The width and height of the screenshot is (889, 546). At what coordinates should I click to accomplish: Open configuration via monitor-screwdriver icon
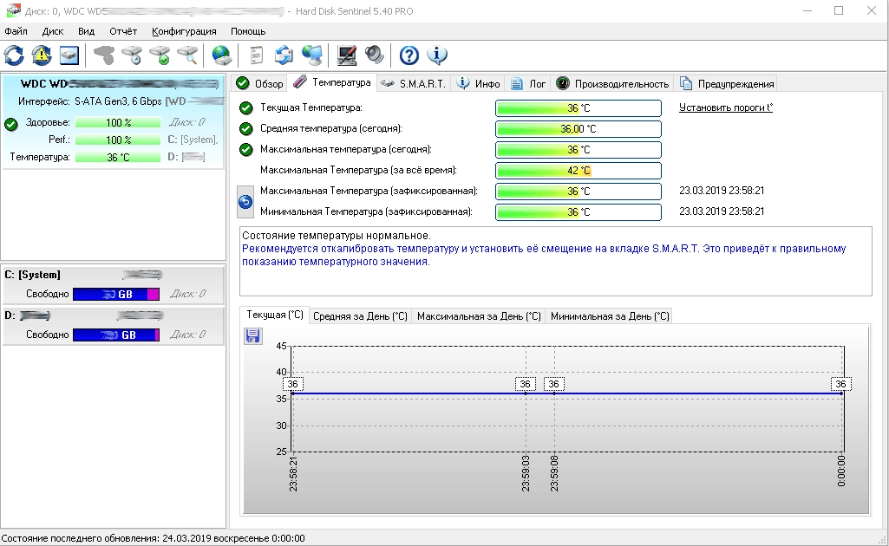click(x=346, y=55)
